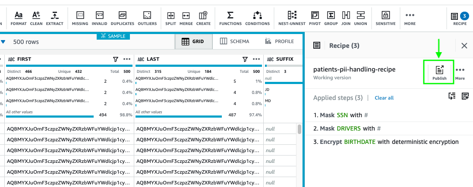
Task: Click LAST column All other values bar
Action: pos(179,116)
